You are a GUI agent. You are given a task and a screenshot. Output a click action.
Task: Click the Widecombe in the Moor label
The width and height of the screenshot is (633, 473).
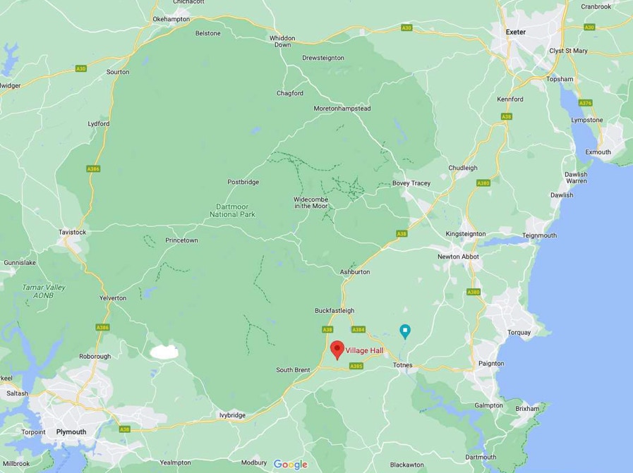point(311,203)
